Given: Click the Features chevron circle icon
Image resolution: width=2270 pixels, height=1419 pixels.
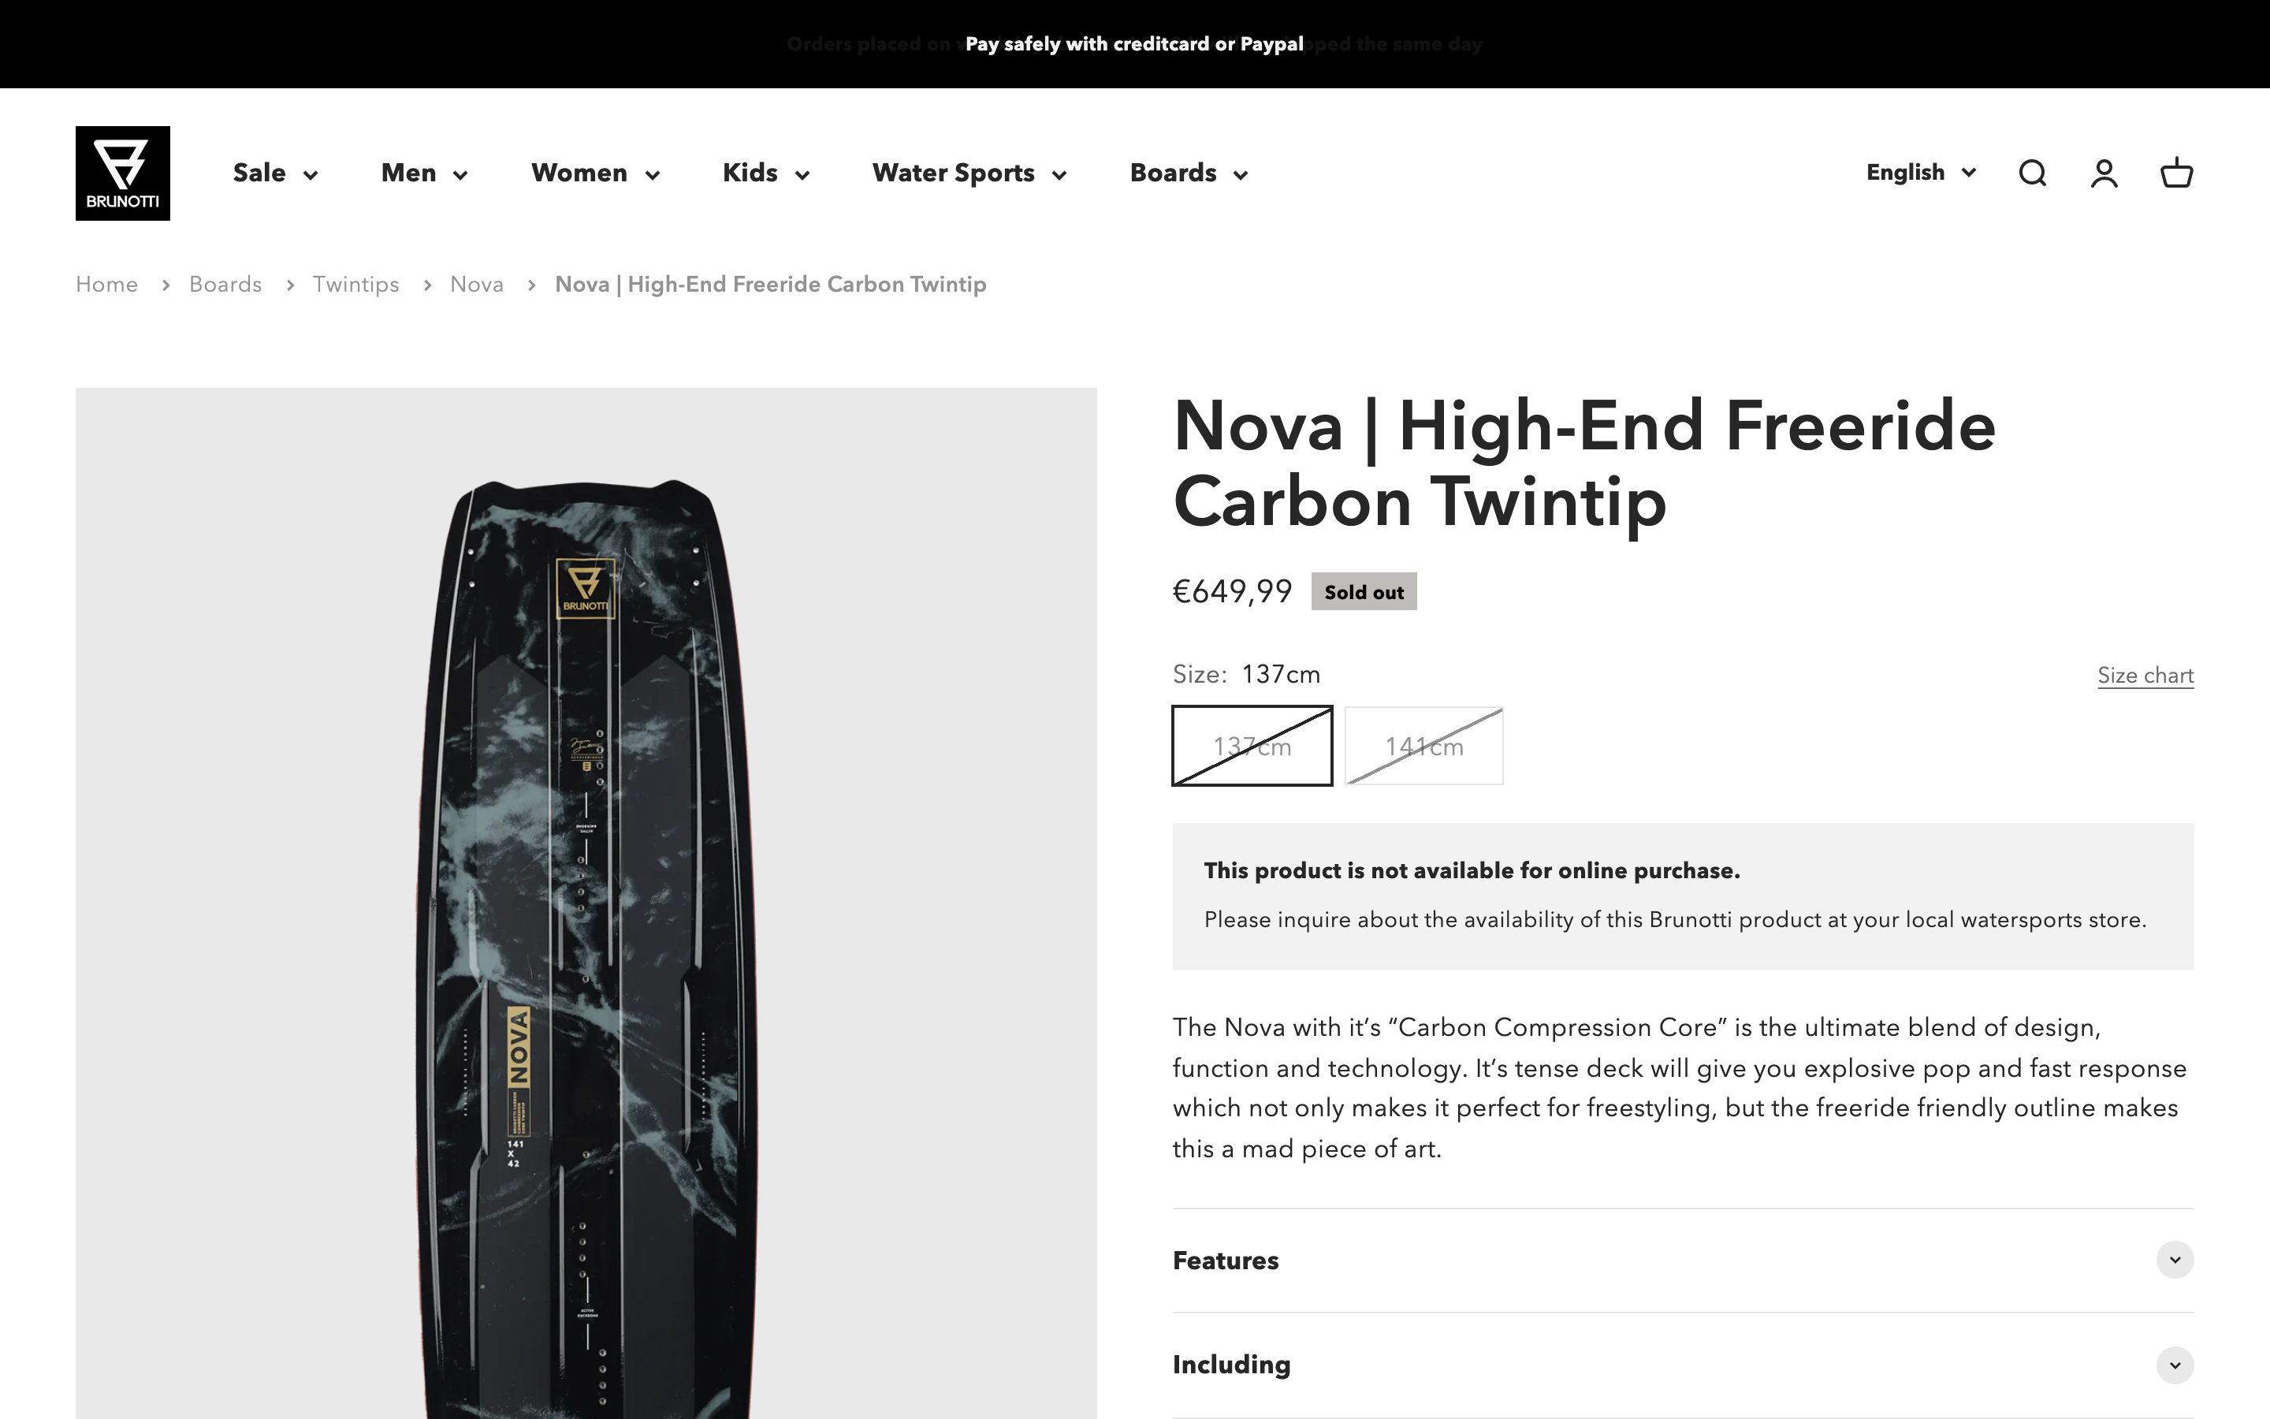Looking at the screenshot, I should pyautogui.click(x=2175, y=1260).
